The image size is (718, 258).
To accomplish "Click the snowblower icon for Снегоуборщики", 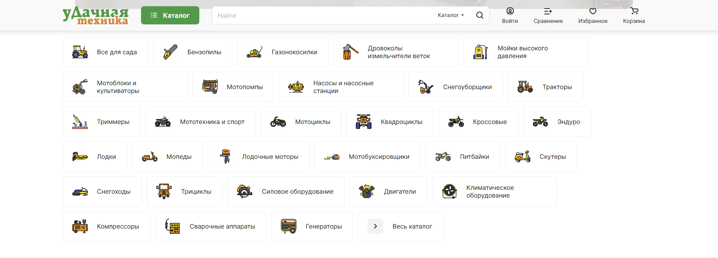I will [x=426, y=87].
